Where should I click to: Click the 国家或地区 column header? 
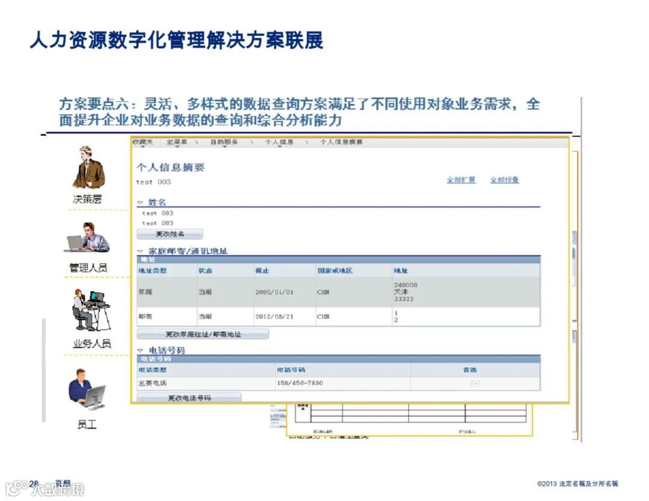[335, 270]
